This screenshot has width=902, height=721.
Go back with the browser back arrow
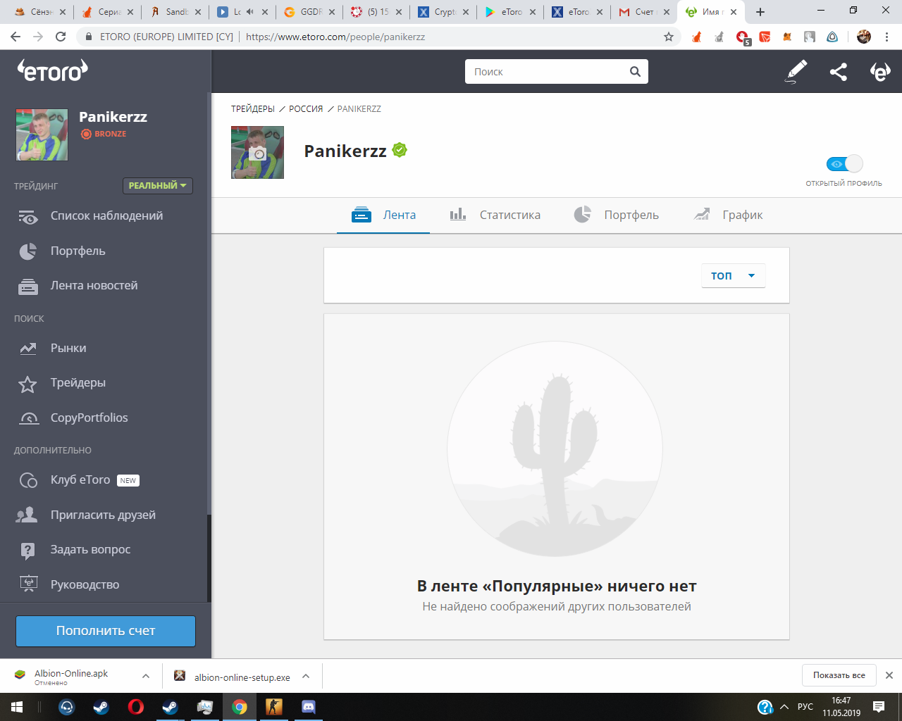click(16, 37)
